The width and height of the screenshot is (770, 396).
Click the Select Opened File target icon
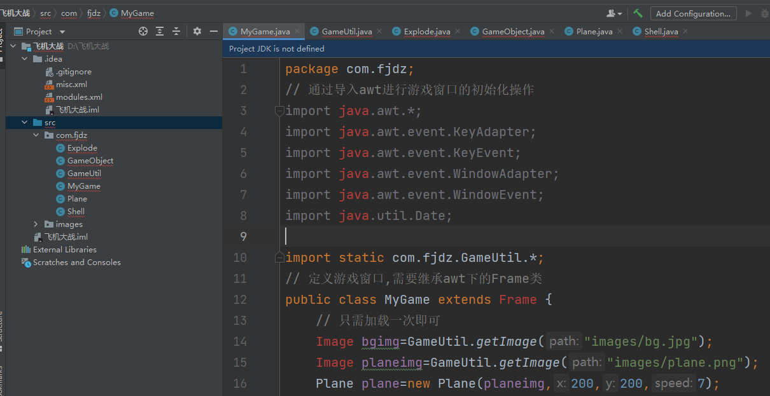point(143,31)
